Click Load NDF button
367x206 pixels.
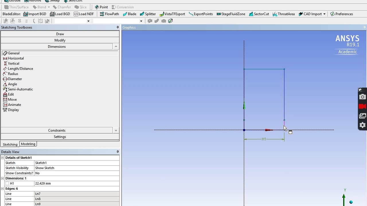pos(84,14)
